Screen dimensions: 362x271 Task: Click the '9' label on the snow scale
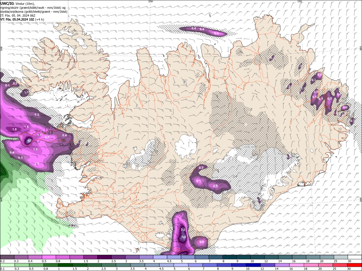237,261
